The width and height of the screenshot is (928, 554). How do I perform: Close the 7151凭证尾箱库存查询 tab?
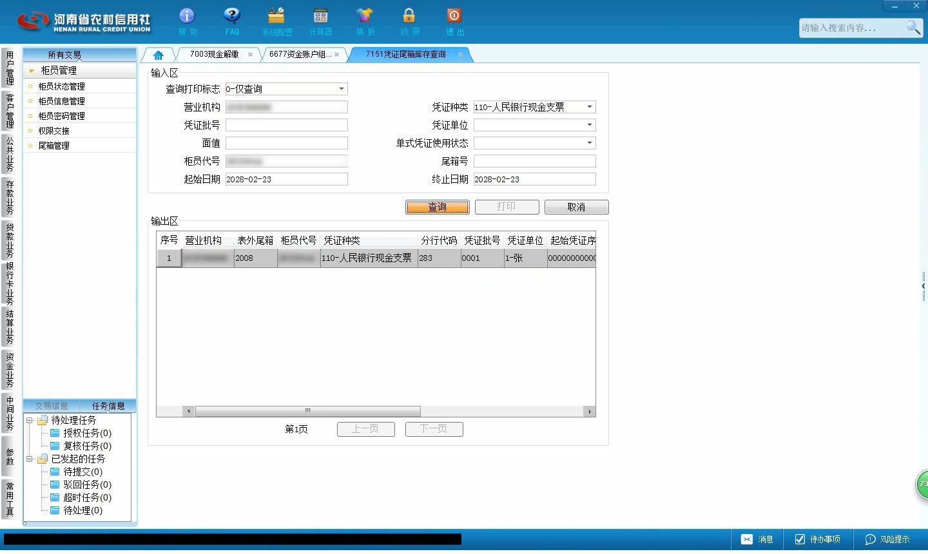click(460, 55)
